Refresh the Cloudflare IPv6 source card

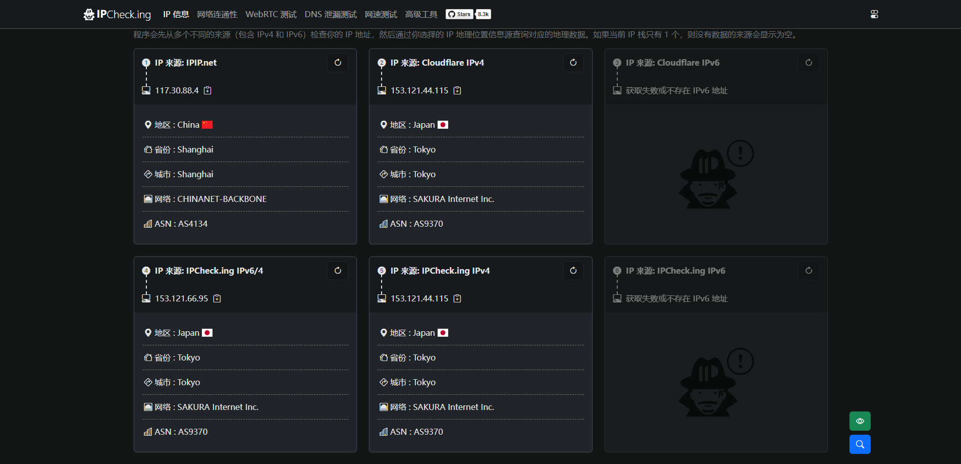[809, 63]
